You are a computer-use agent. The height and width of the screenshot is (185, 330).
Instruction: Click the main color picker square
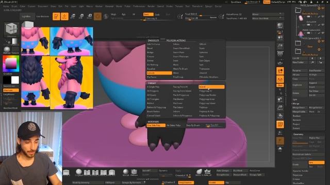pyautogui.click(x=11, y=64)
